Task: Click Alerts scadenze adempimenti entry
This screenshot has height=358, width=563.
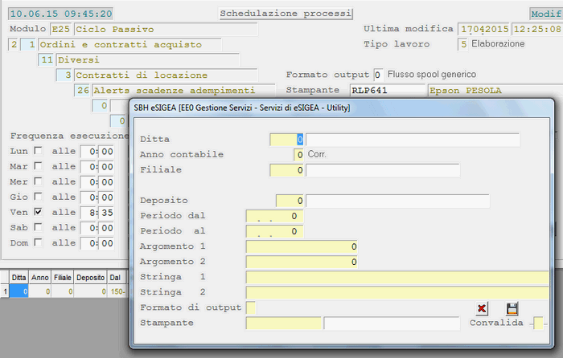Action: pos(184,91)
